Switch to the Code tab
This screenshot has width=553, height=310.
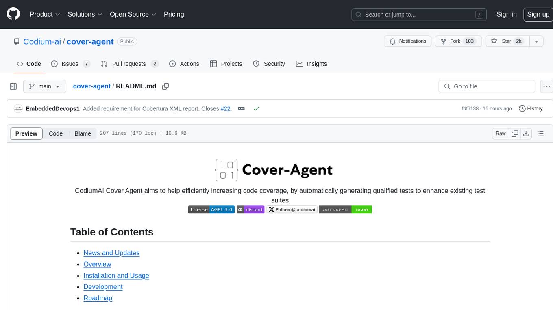click(x=29, y=64)
